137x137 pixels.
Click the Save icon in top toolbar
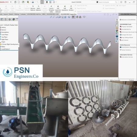tap(28, 2)
